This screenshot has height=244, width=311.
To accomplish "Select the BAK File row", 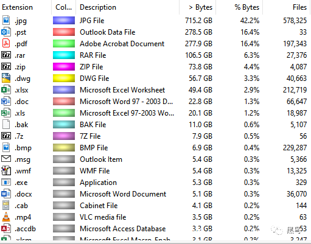I will click(155, 125).
